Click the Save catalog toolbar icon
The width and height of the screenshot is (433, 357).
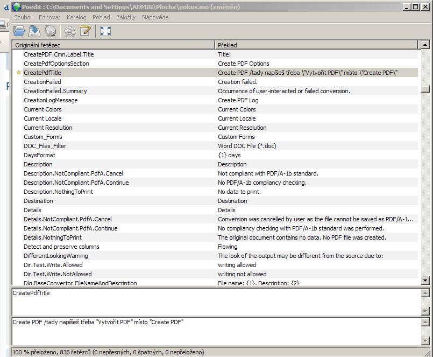pos(34,31)
